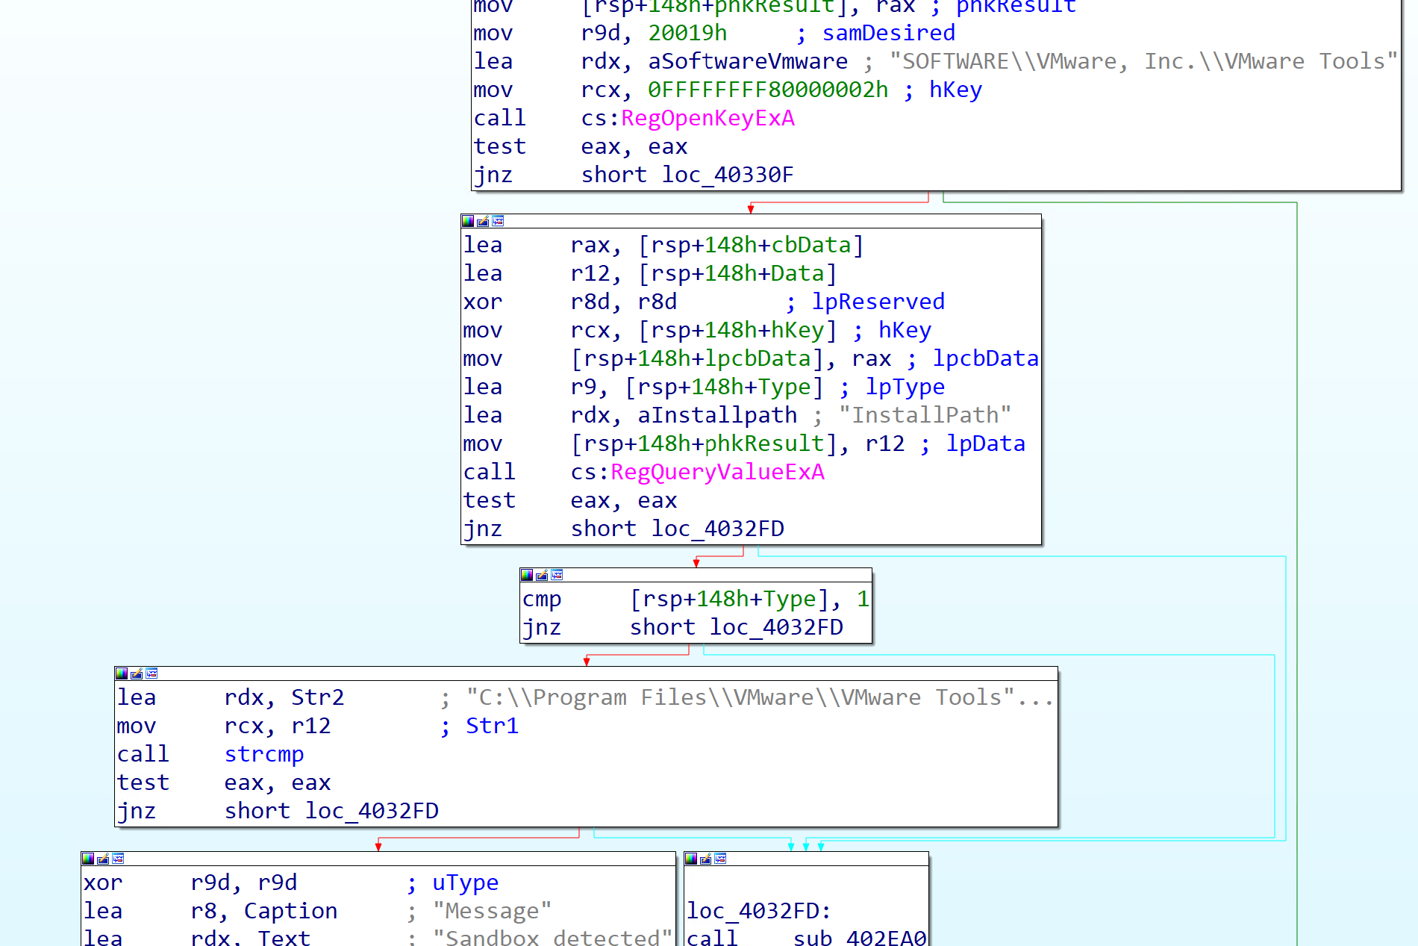1418x946 pixels.
Task: Select the RegQueryValueExA call reference
Action: (717, 473)
